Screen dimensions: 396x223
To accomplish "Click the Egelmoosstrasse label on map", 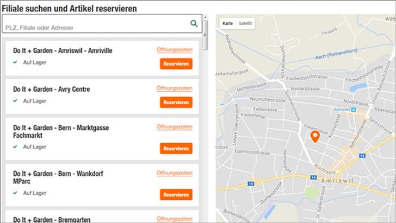I will click(252, 152).
